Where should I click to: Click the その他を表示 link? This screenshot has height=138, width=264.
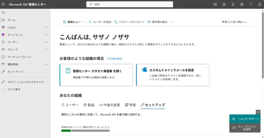click(x=114, y=59)
